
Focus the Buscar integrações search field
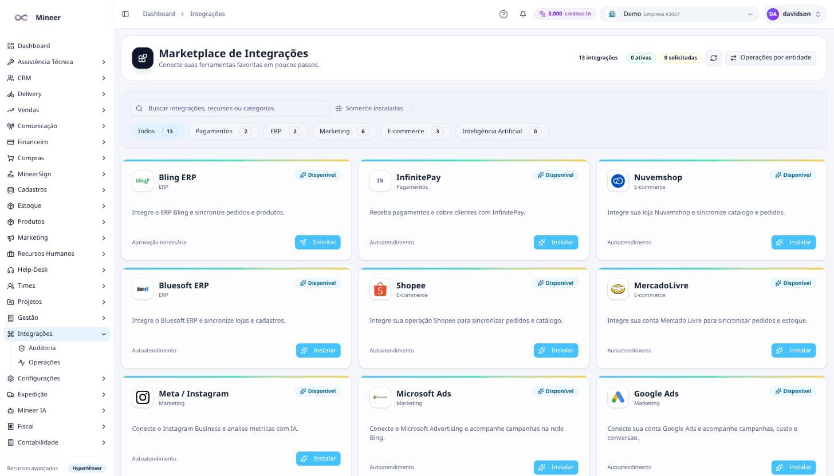230,108
